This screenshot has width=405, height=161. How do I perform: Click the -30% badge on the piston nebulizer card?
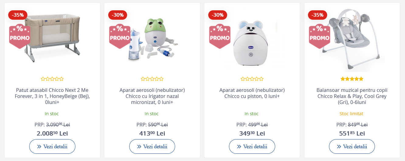(218, 15)
